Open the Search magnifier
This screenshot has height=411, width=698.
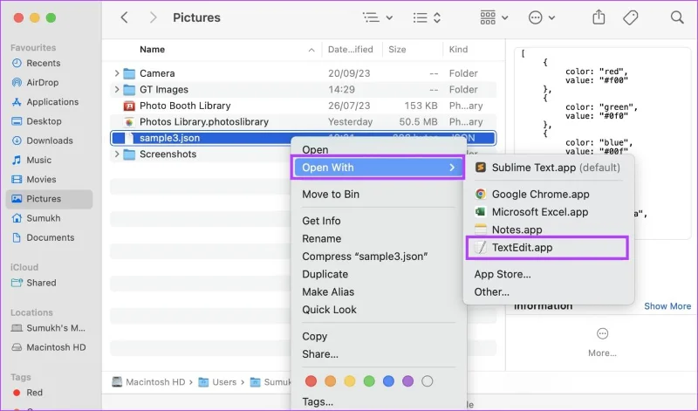click(x=677, y=17)
